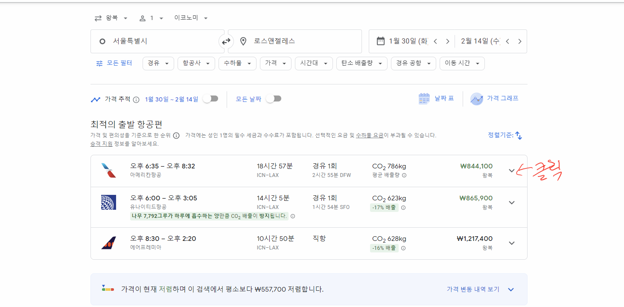Click the calendar icon beside departure date
Image resolution: width=624 pixels, height=307 pixels.
(380, 41)
